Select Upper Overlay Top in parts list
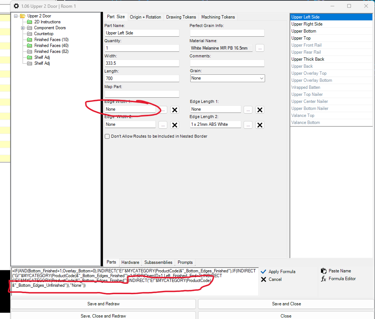The width and height of the screenshot is (375, 319). coord(331,73)
